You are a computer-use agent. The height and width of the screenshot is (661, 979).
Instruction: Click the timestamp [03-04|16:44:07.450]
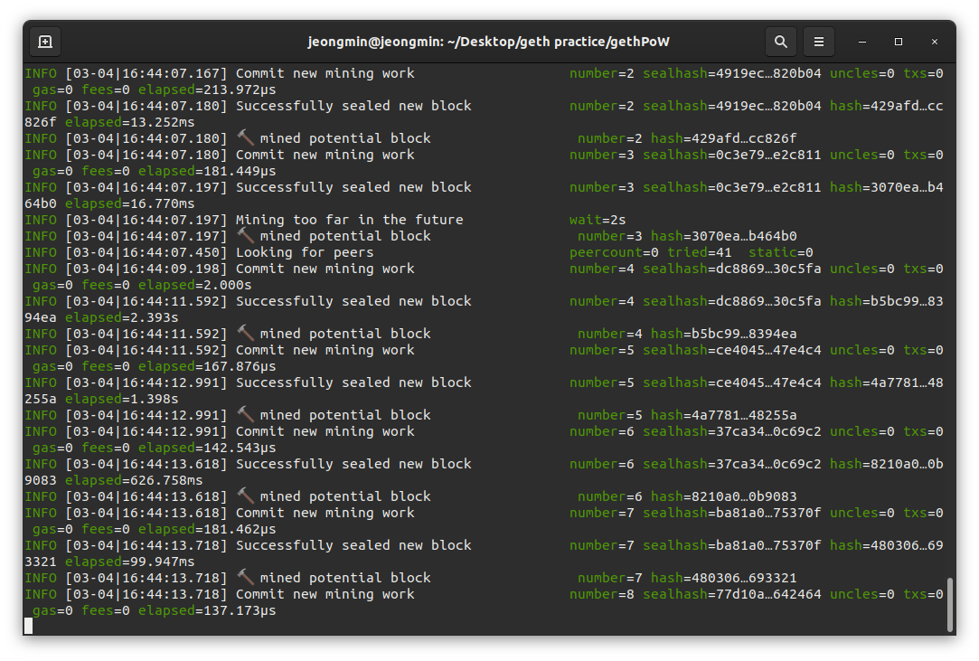point(146,252)
